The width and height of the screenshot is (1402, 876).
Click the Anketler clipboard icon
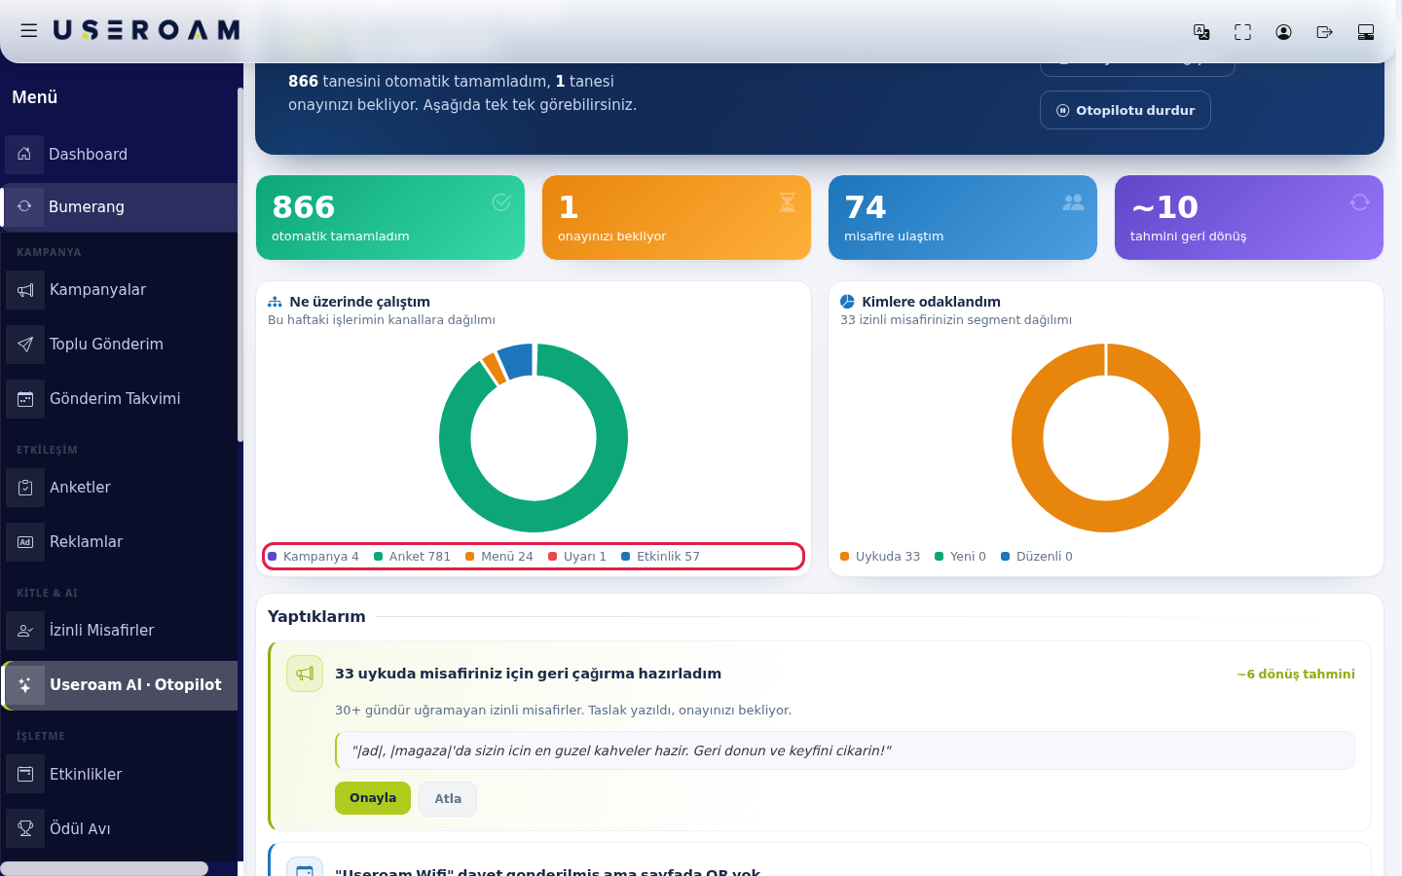click(25, 488)
